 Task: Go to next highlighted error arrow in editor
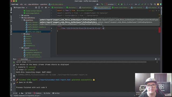159,11
